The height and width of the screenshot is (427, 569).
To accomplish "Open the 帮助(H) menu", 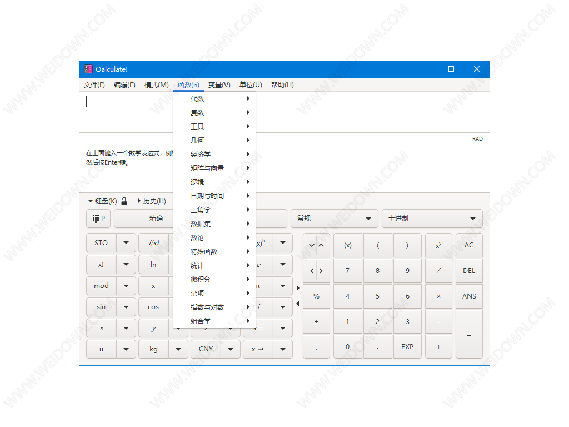I will [x=282, y=85].
